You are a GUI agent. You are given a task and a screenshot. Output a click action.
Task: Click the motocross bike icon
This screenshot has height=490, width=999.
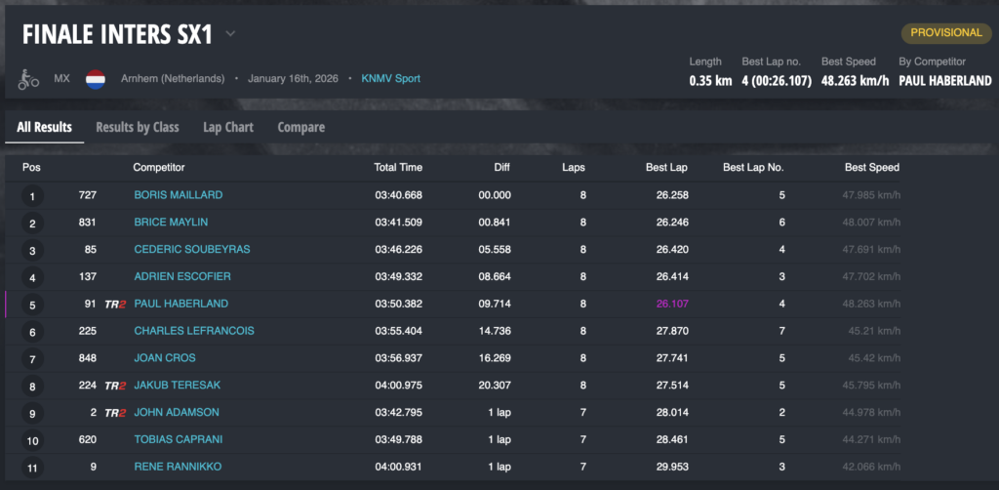[x=28, y=78]
